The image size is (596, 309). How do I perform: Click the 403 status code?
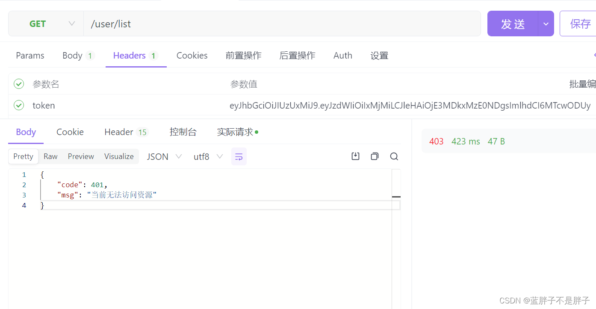[436, 141]
